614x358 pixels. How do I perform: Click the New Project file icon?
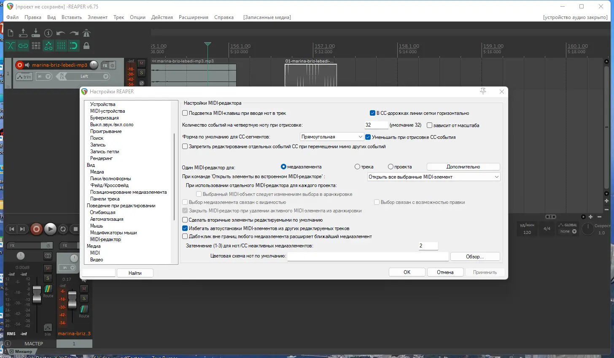coord(11,33)
